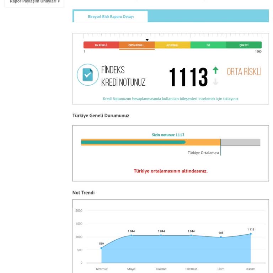Click the Mayıs 1 044 data point
The image size is (273, 273).
(131, 235)
